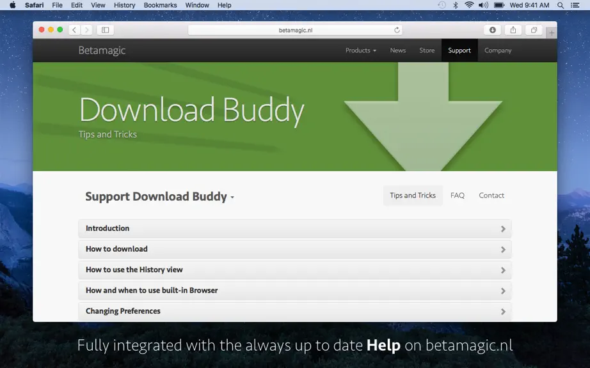This screenshot has width=590, height=368.
Task: Expand the How to download section
Action: point(294,249)
